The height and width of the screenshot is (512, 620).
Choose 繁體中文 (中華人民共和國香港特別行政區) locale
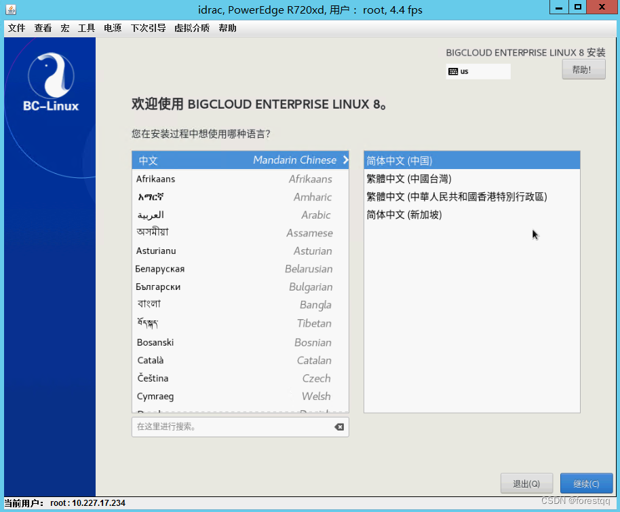472,197
